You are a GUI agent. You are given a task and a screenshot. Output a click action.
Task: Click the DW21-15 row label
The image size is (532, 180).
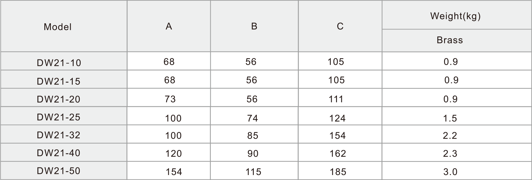pos(64,79)
